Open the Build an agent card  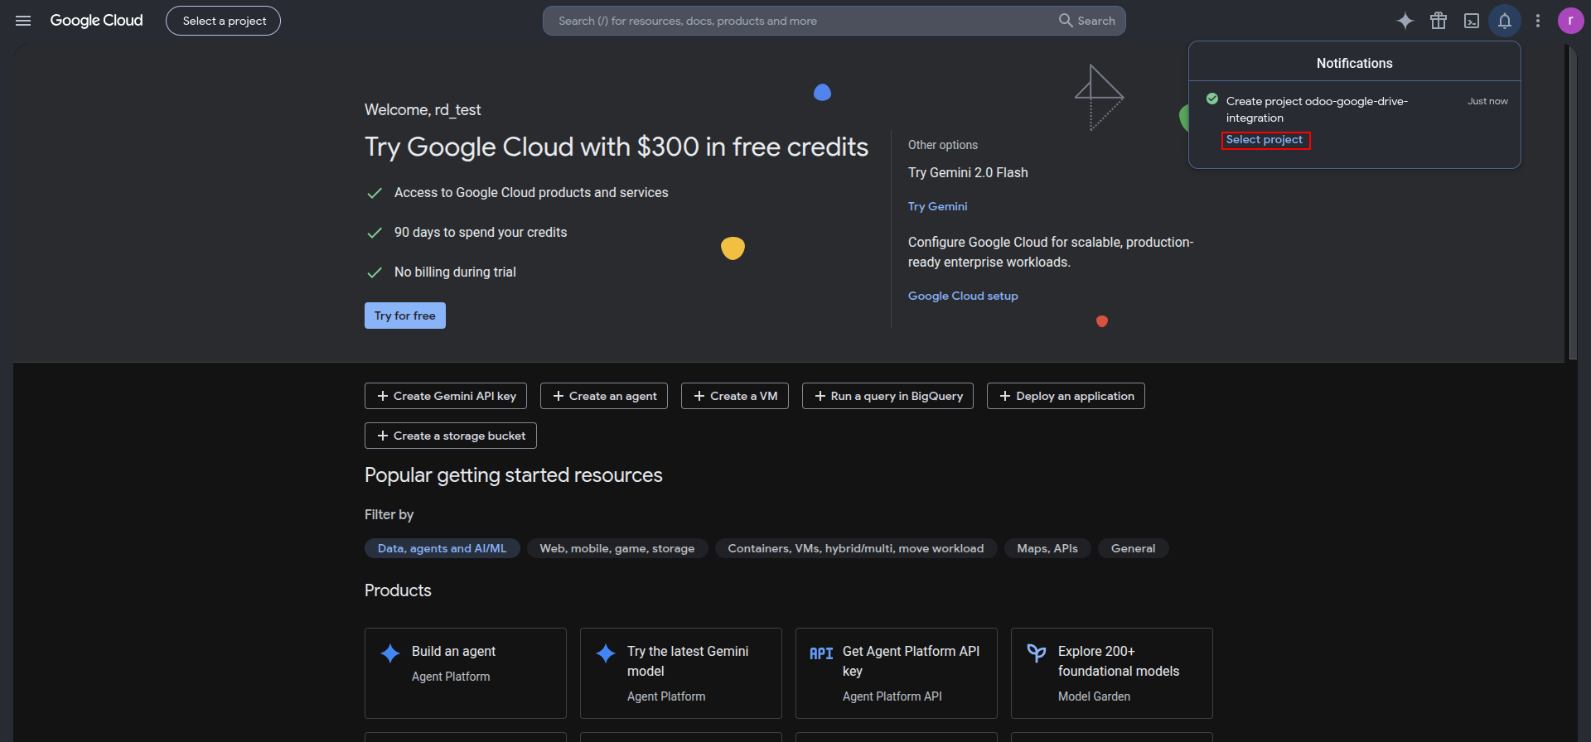pyautogui.click(x=466, y=673)
